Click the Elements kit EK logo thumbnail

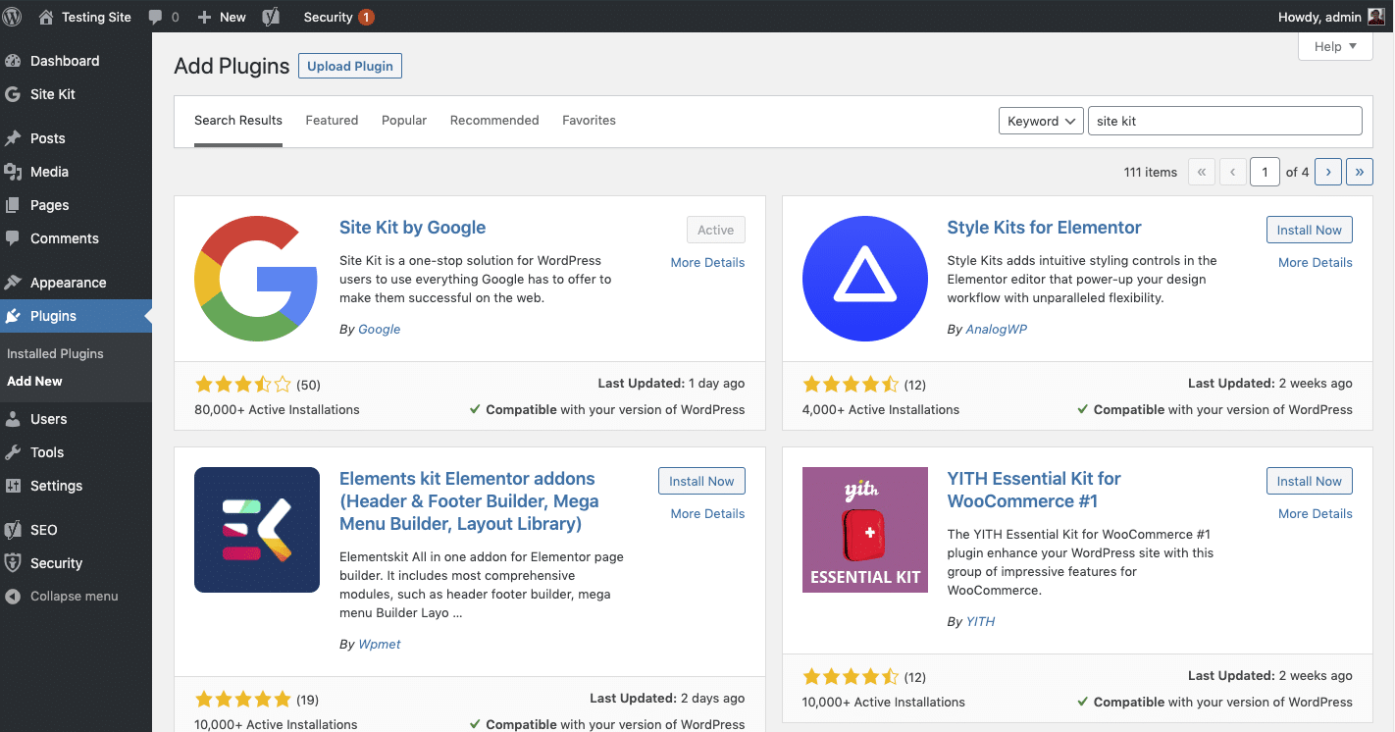tap(257, 530)
